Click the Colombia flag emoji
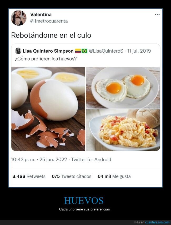 [78, 51]
